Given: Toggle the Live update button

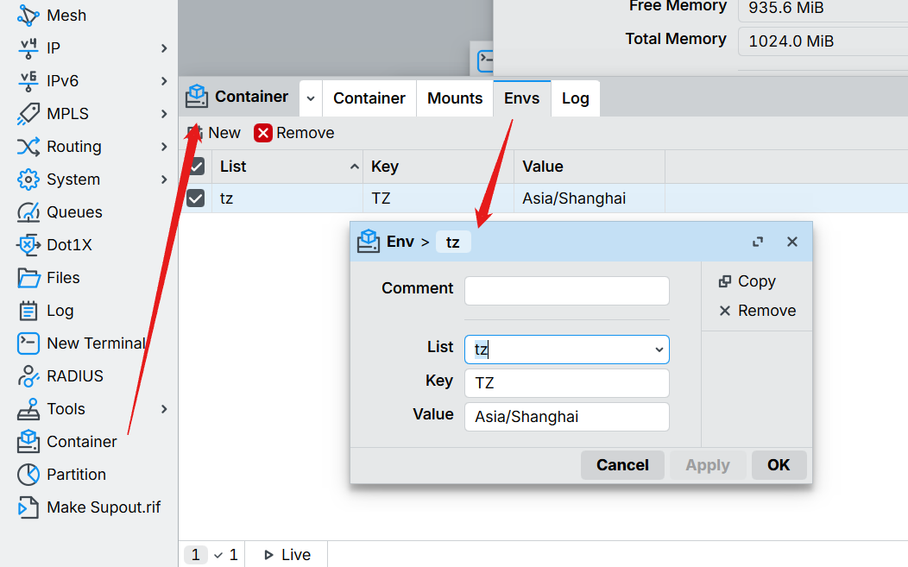Looking at the screenshot, I should click(x=287, y=555).
